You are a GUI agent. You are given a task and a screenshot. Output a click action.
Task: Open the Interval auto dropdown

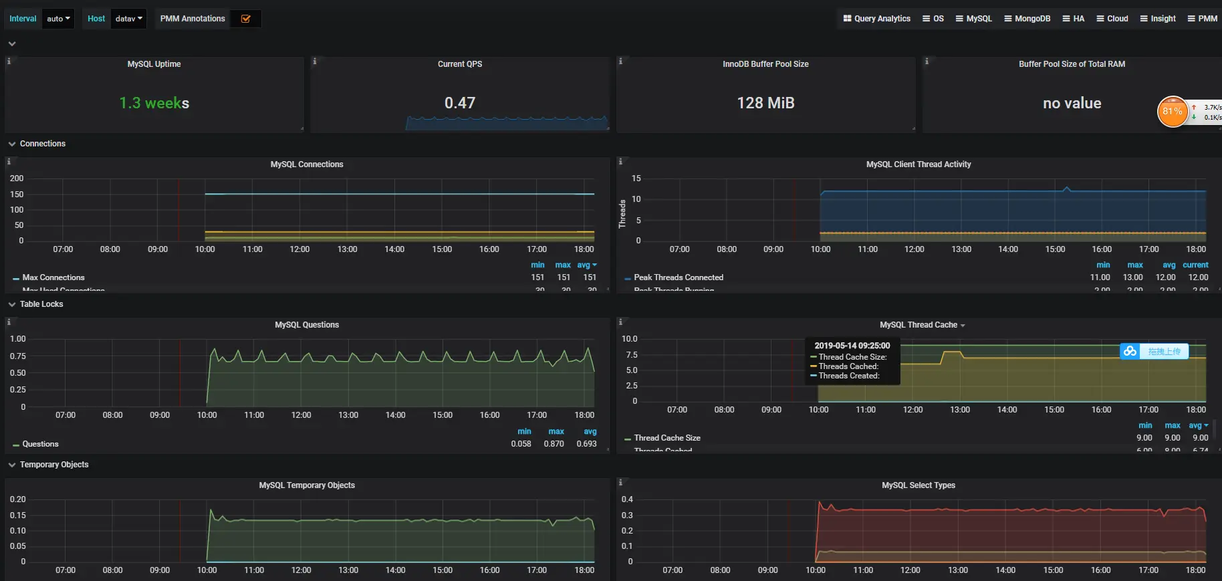[x=57, y=19]
